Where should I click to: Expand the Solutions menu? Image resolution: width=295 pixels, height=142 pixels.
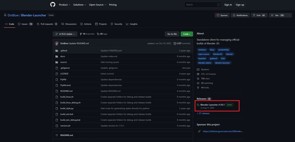click(x=80, y=5)
